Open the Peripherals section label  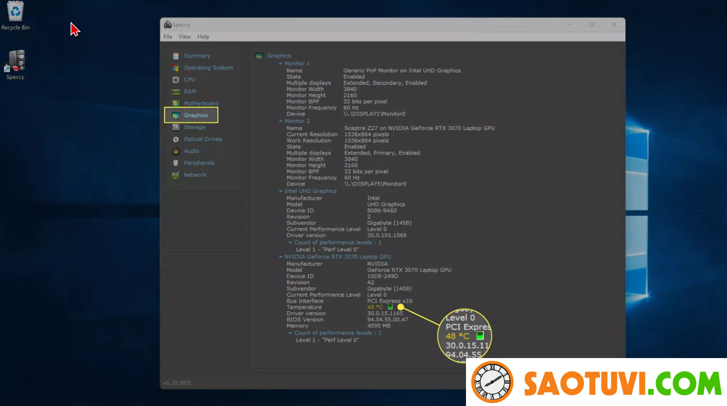click(199, 163)
